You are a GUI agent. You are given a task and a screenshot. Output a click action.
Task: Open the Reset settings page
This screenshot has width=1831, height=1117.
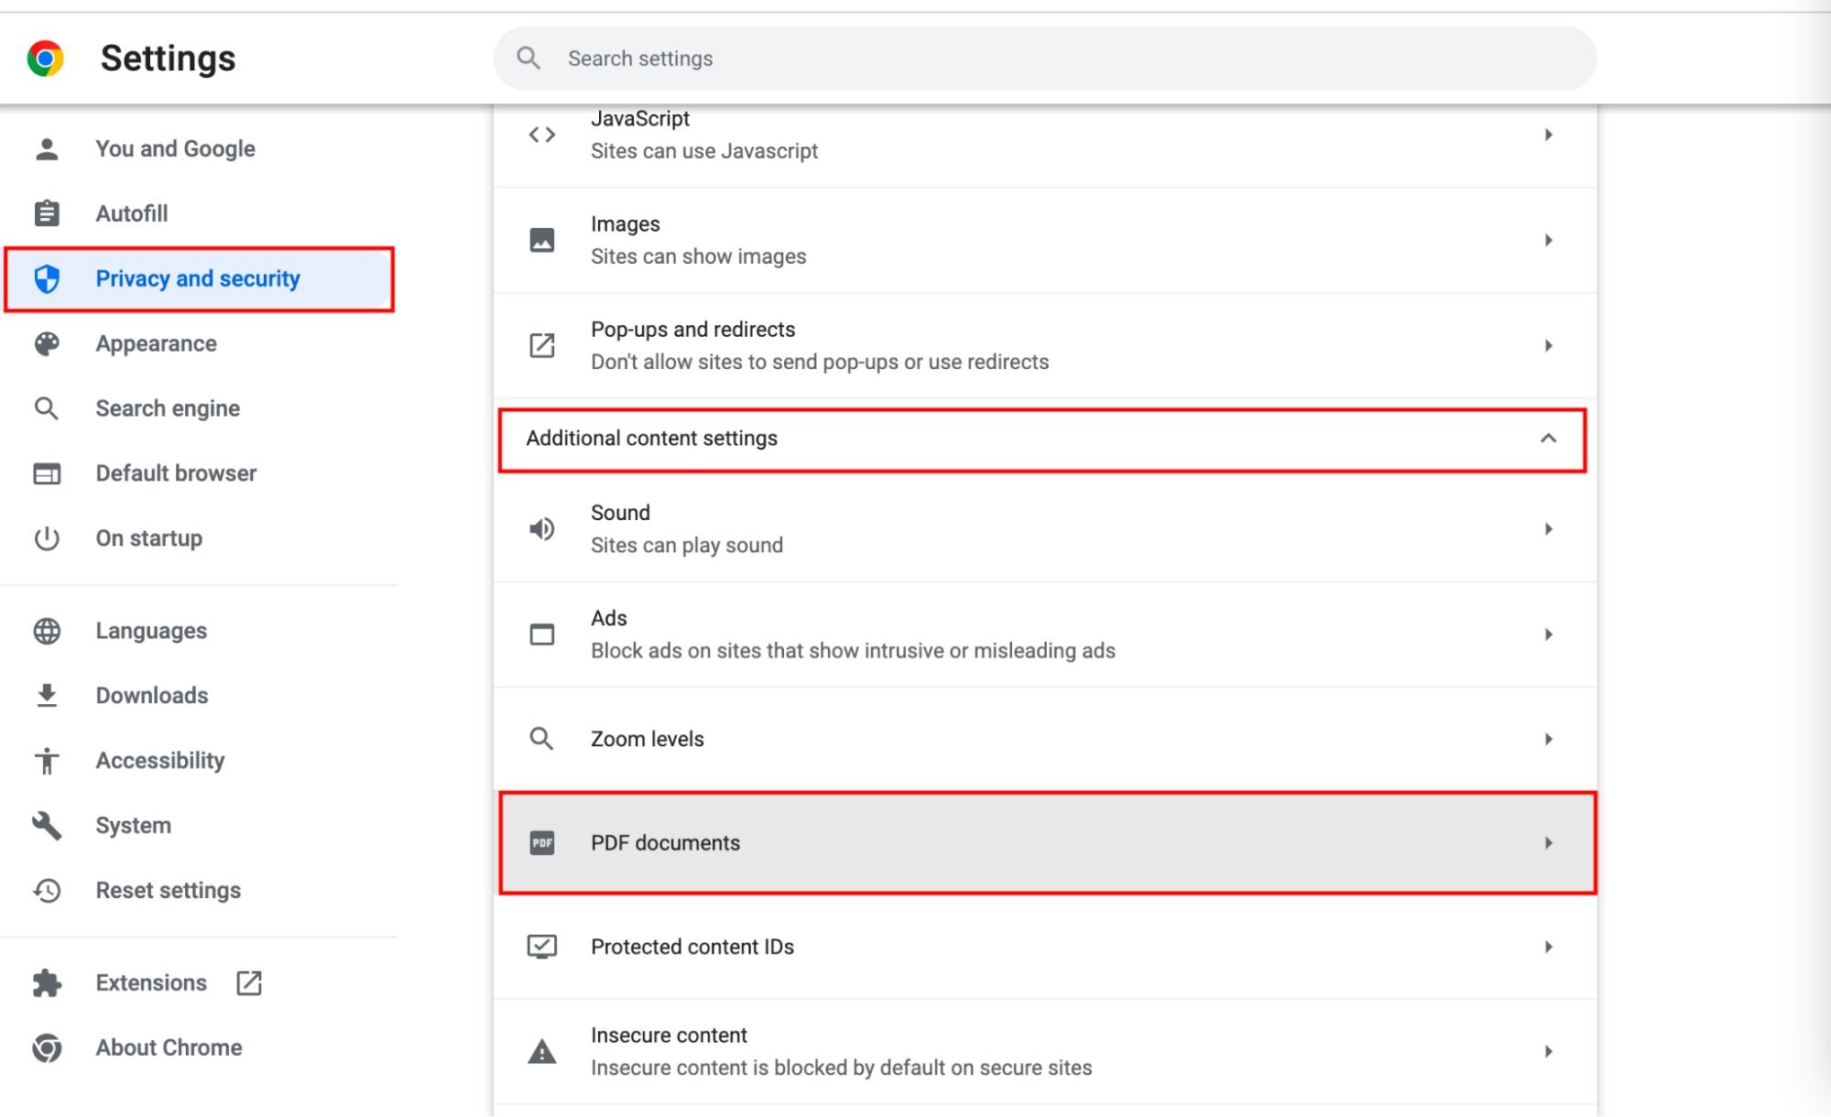point(169,890)
